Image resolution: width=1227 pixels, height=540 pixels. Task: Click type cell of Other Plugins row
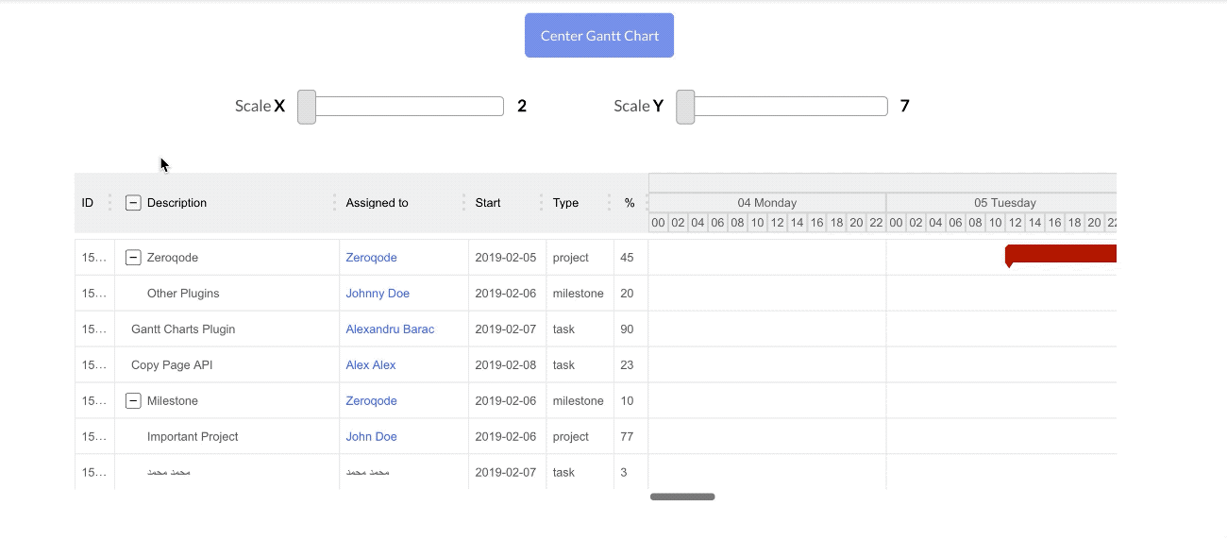click(579, 294)
